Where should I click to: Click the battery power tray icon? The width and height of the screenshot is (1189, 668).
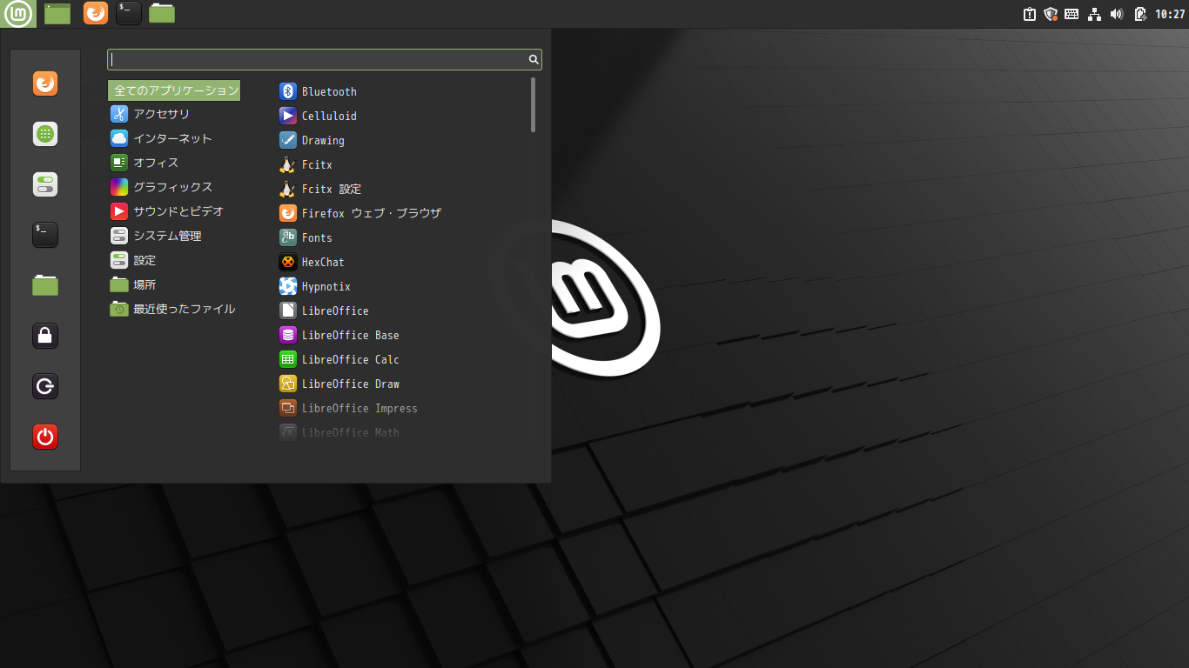pyautogui.click(x=1139, y=14)
